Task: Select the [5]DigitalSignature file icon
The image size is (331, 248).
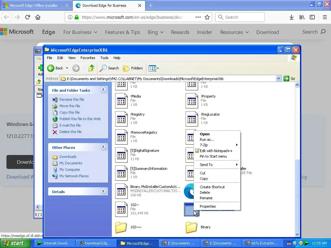Action: [121, 155]
